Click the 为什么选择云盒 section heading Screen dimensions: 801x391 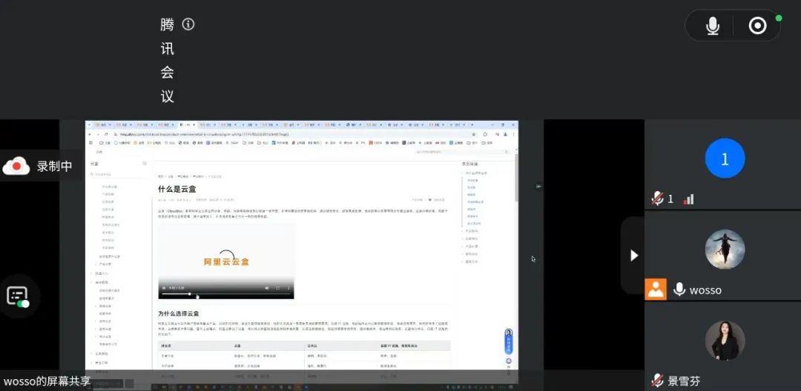point(178,314)
